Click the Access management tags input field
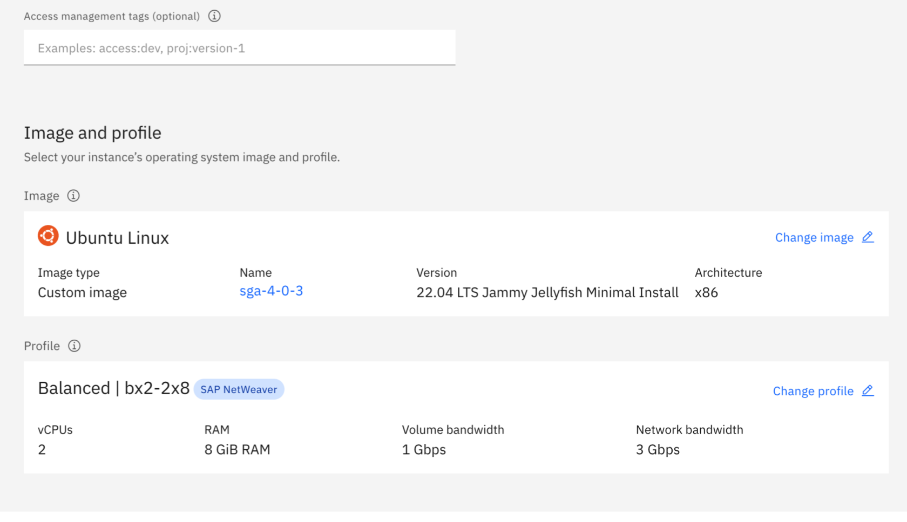Image resolution: width=907 pixels, height=522 pixels. [239, 48]
